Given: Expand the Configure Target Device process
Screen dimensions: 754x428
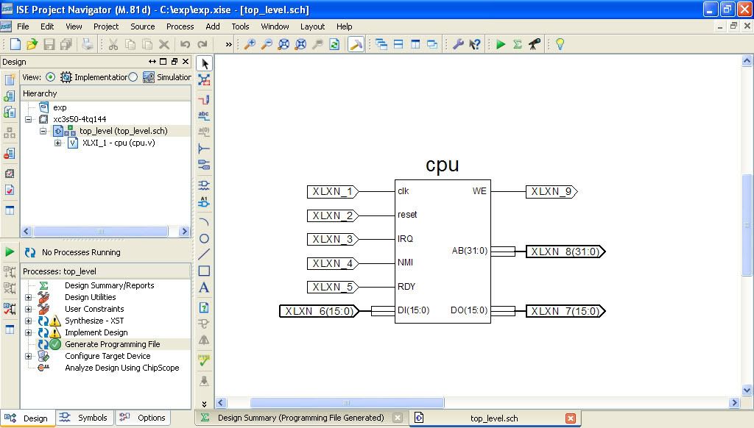Looking at the screenshot, I should click(x=29, y=356).
